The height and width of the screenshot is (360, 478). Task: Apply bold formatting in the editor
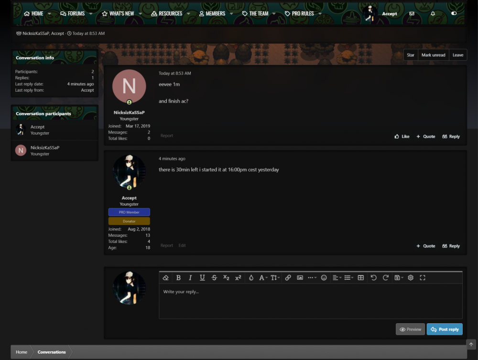[178, 278]
